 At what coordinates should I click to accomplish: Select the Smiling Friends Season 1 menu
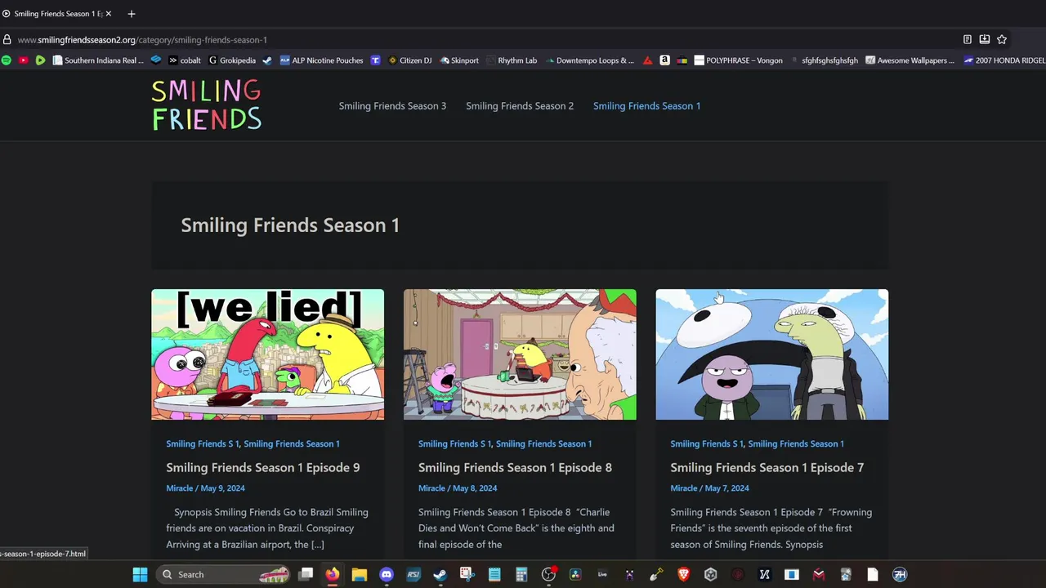tap(646, 106)
